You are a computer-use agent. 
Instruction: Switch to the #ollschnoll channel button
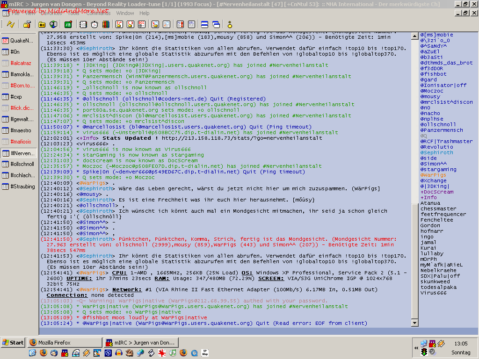tap(19, 164)
